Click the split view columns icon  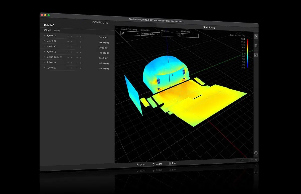click(256, 46)
